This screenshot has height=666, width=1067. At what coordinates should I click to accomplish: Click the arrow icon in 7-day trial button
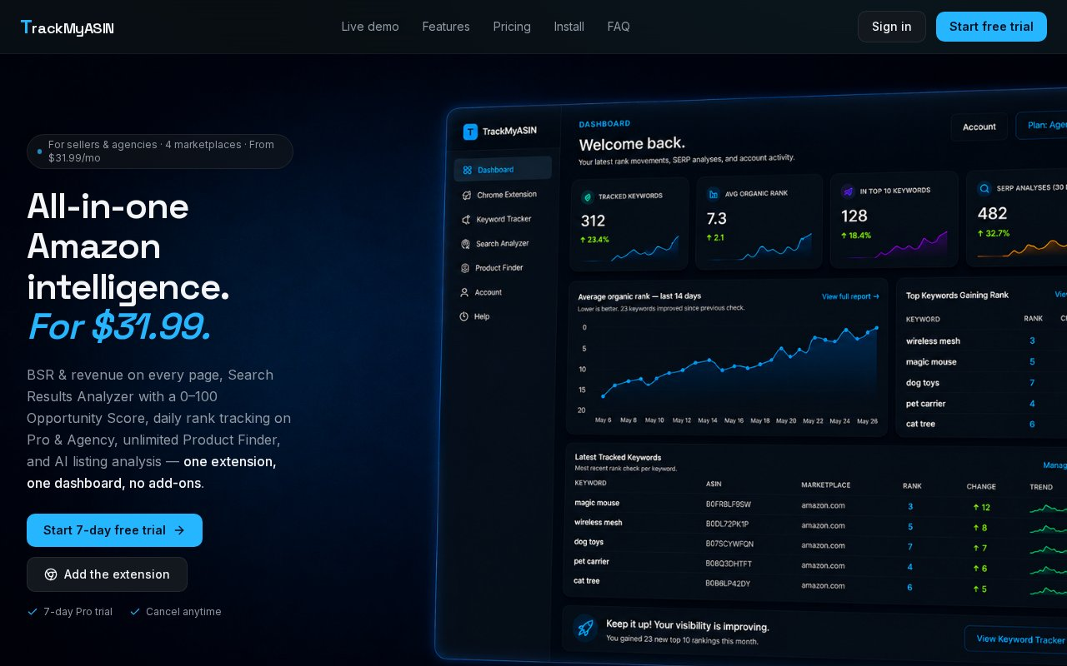[179, 530]
